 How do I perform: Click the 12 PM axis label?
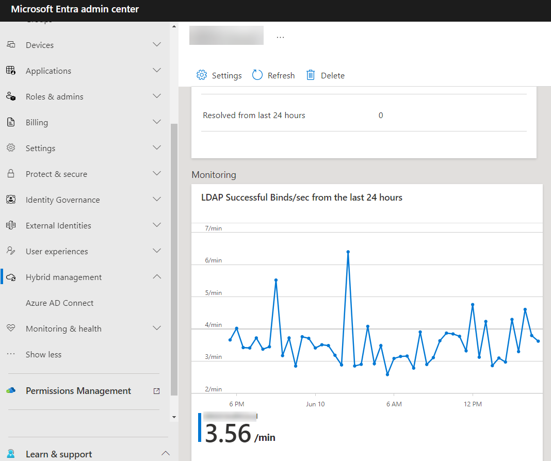pyautogui.click(x=473, y=404)
